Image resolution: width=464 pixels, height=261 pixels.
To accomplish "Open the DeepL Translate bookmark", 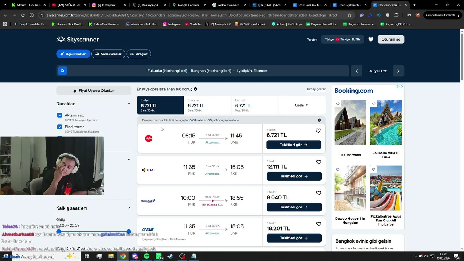I will point(30,24).
